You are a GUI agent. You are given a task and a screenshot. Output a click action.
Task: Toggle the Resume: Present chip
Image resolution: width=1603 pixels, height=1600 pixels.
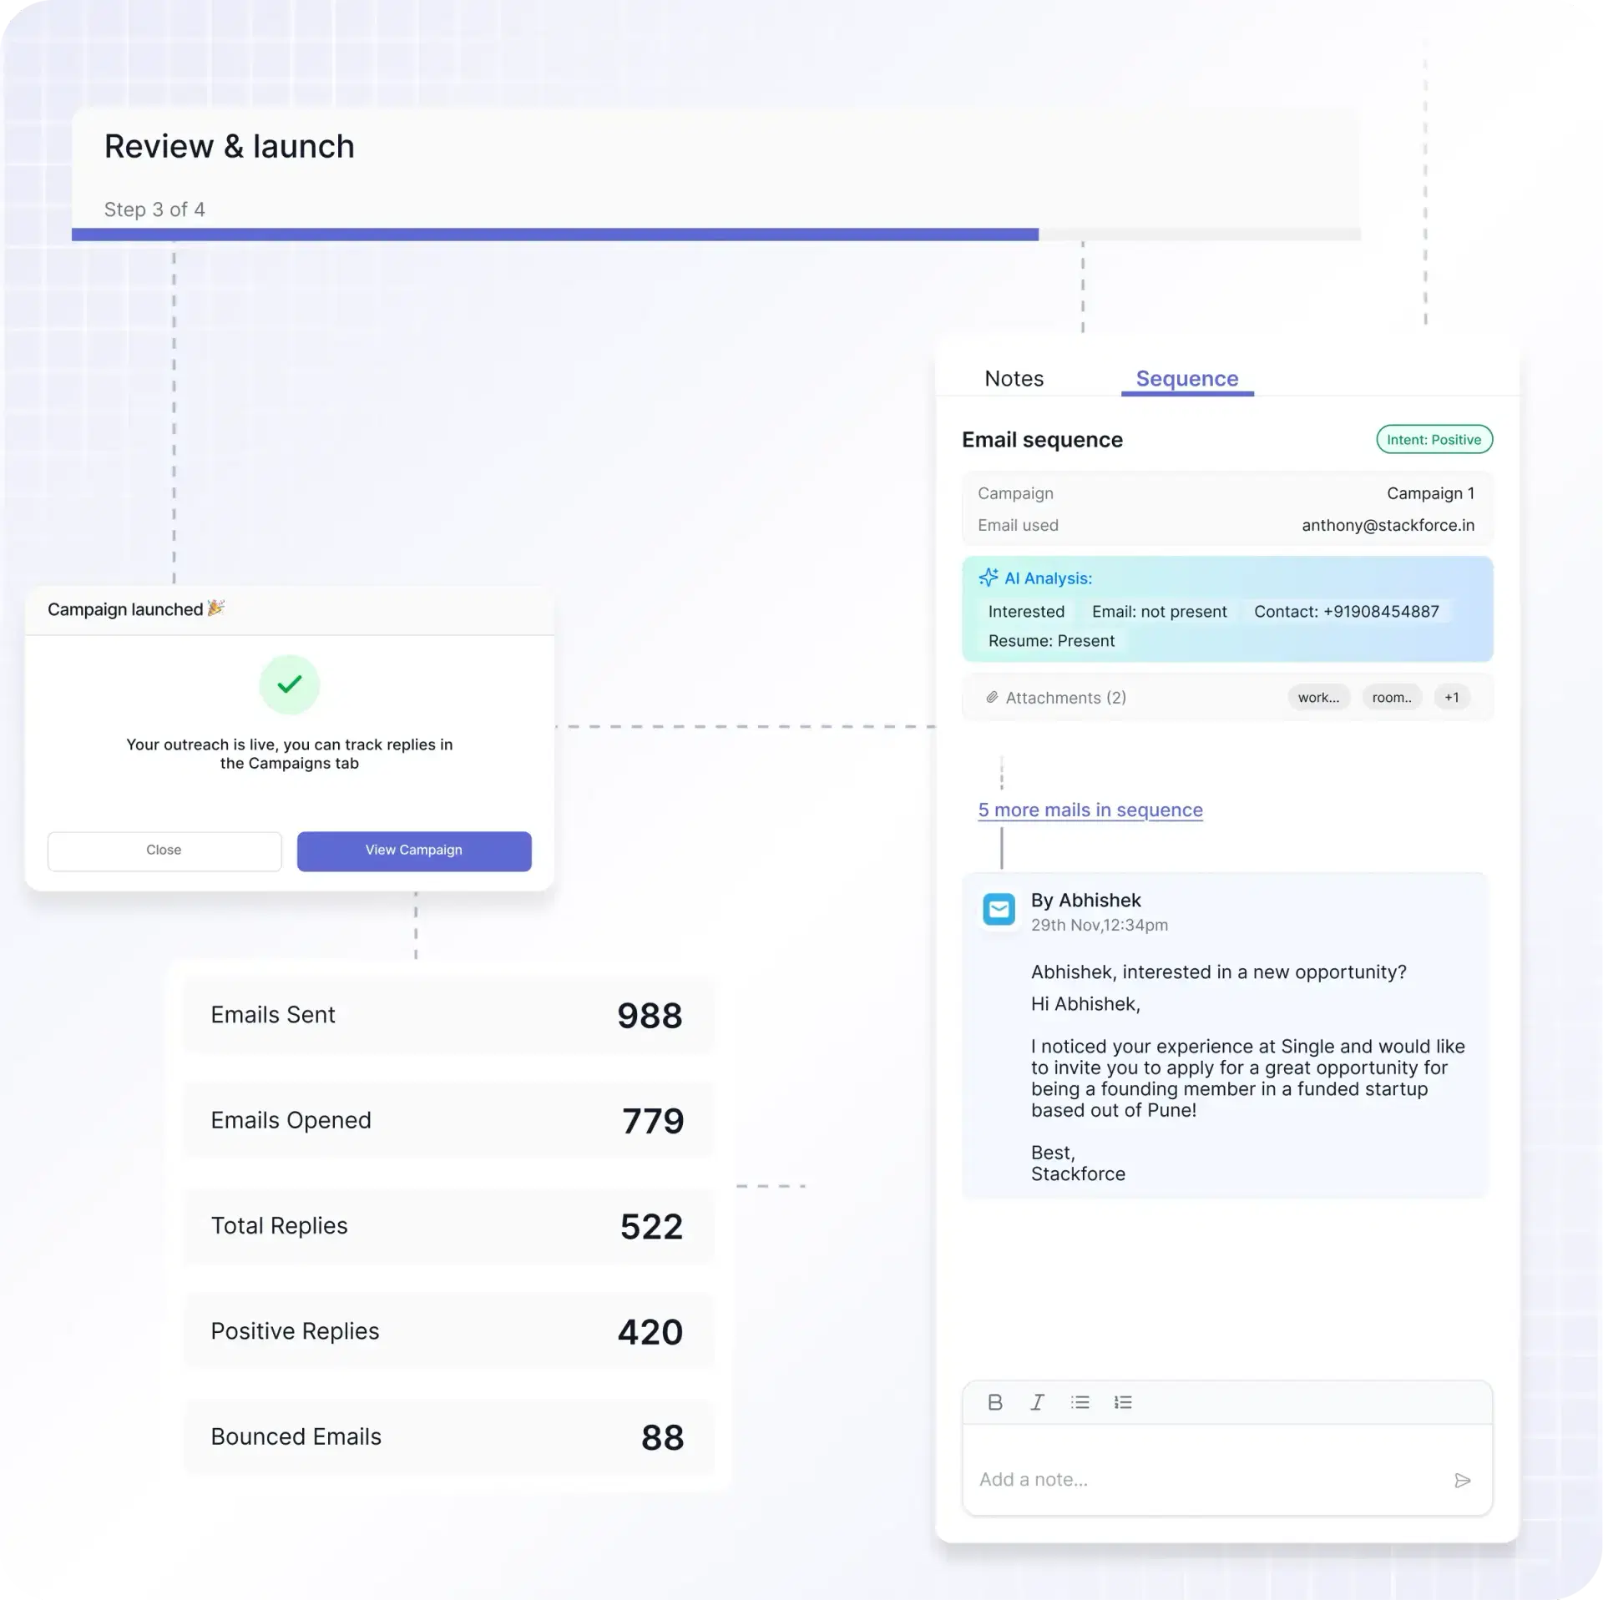click(x=1051, y=640)
